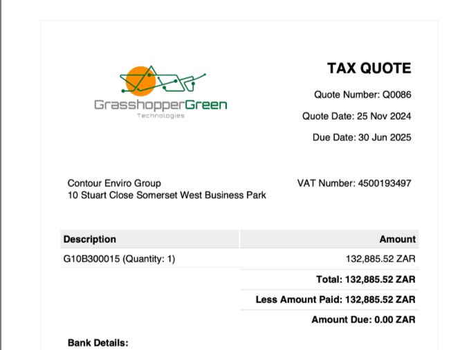Click the orange circle in the logo

(x=140, y=79)
